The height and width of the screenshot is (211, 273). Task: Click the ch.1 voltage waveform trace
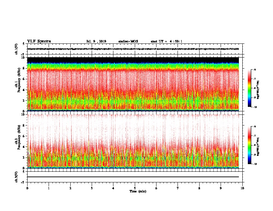133,49
